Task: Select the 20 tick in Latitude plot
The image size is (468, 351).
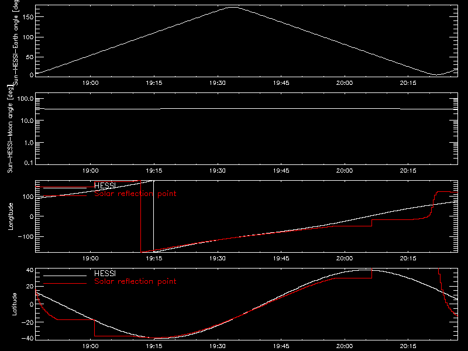Action: [30, 287]
